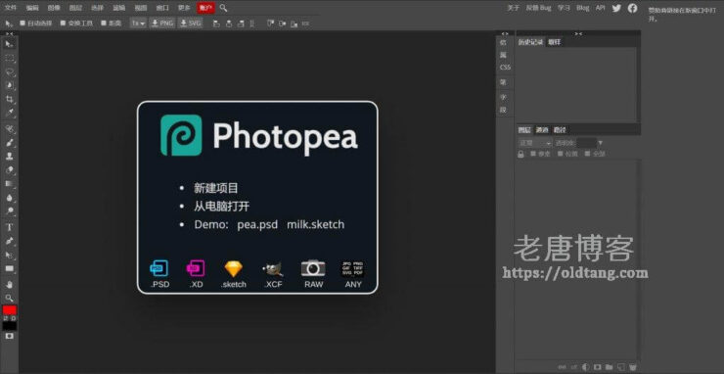Click the trash icon in Layers panel
The height and width of the screenshot is (374, 724).
click(633, 367)
